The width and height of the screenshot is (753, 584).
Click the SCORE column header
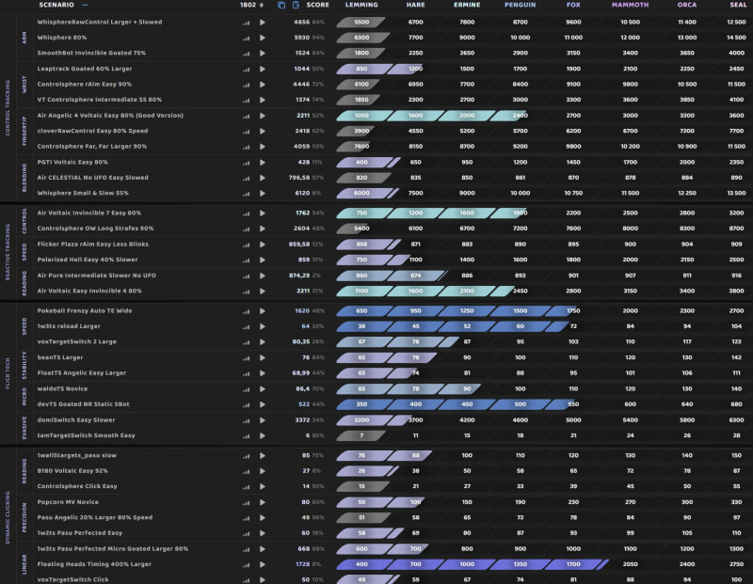tap(318, 5)
